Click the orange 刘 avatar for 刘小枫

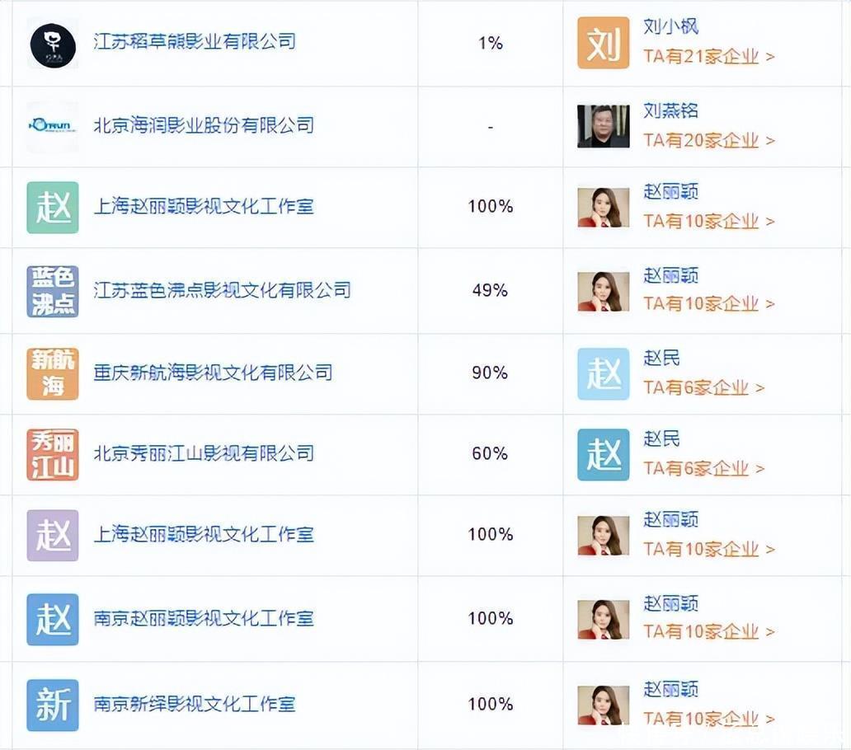(x=603, y=43)
